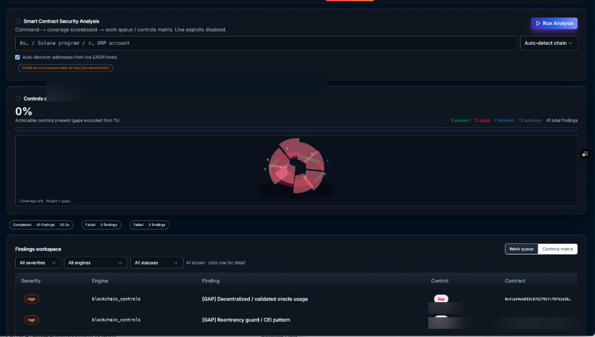
Task: Click high severity badge on oracle usage row
Action: click(31, 299)
